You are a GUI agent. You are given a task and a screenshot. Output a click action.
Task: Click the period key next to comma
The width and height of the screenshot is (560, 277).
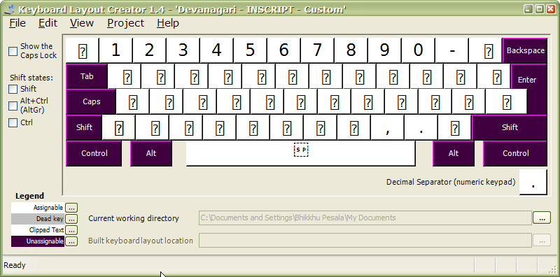421,127
